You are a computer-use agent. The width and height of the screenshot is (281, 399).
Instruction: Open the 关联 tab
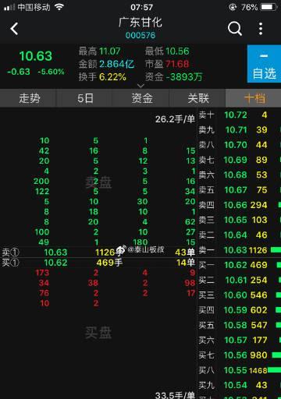(x=198, y=98)
